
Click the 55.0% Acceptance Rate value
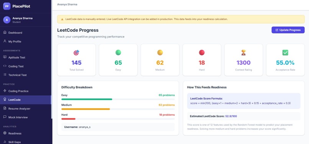[x=285, y=63]
